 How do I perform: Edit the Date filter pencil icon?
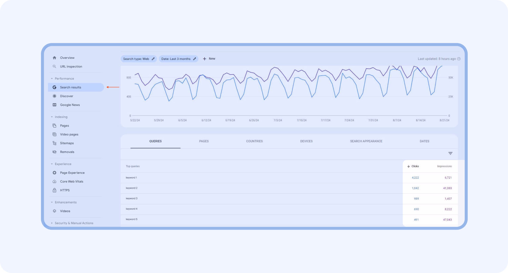(x=194, y=59)
